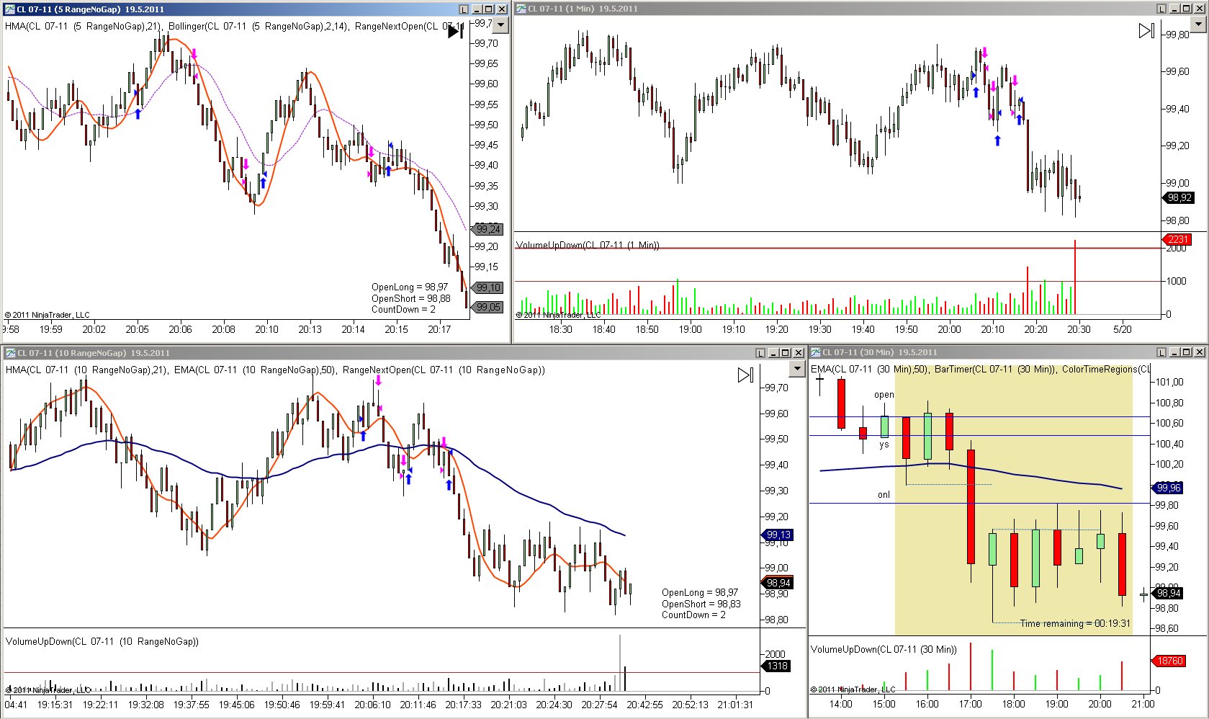Select VolumeUpDown(CL 07-11 (1 Min)) indicator label
Screen dimensions: 1209x719
[x=588, y=245]
